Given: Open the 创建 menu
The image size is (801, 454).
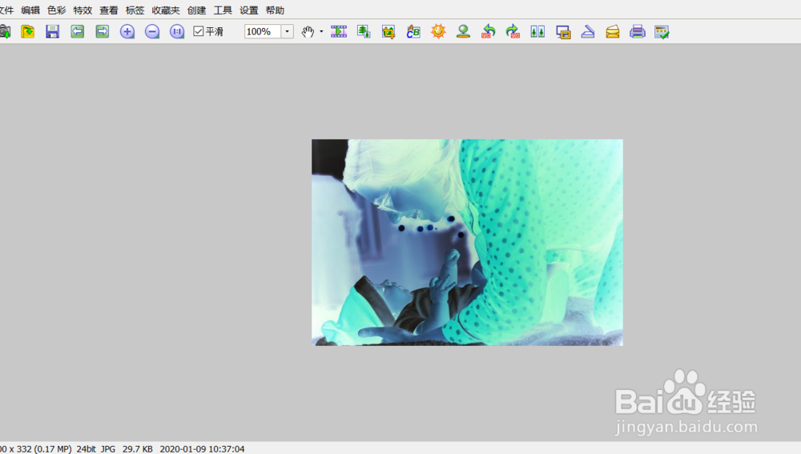Looking at the screenshot, I should 197,10.
